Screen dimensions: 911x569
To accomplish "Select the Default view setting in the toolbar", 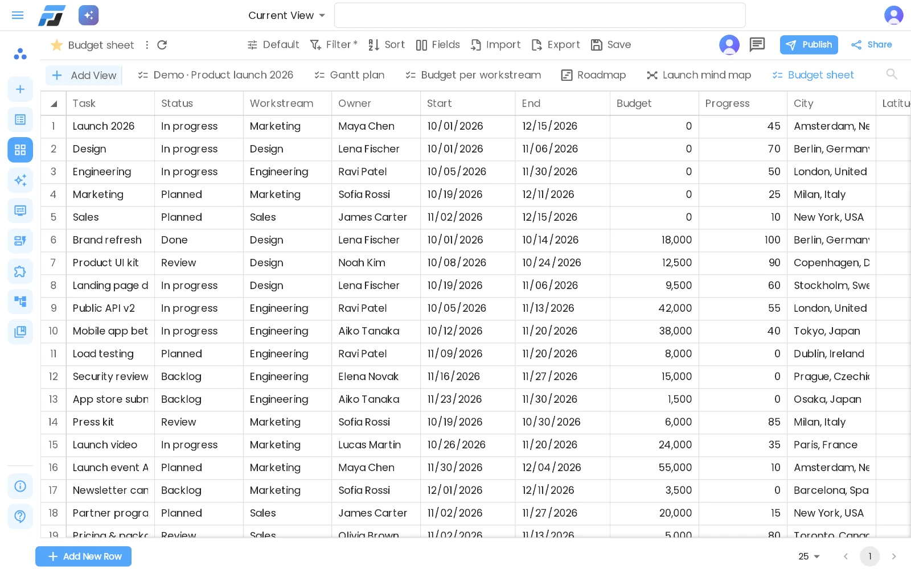I will point(273,45).
